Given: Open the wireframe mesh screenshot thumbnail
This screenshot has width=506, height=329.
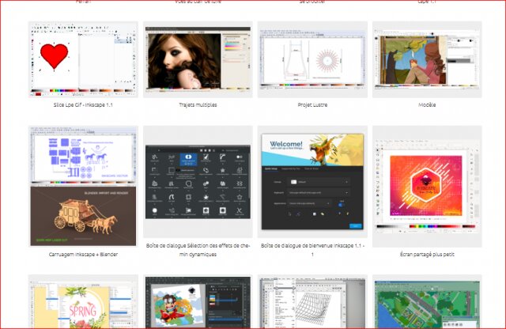Looking at the screenshot, I should click(312, 302).
